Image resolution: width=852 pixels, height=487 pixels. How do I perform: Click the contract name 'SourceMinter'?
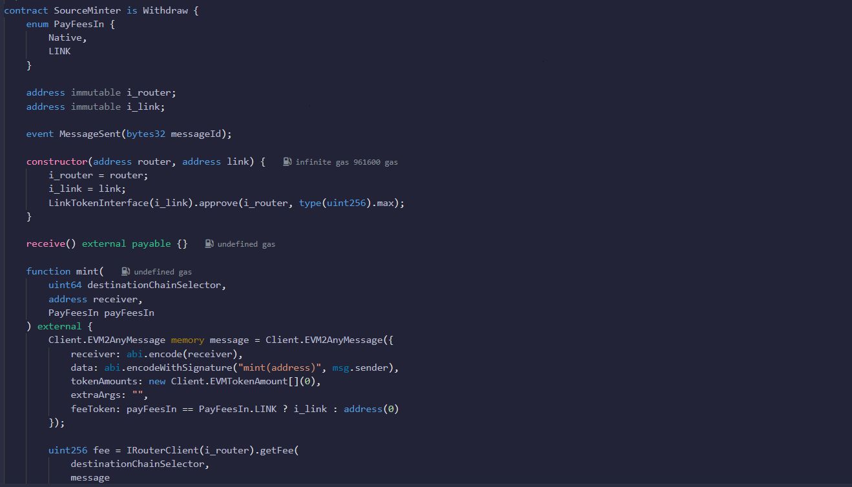pos(87,10)
